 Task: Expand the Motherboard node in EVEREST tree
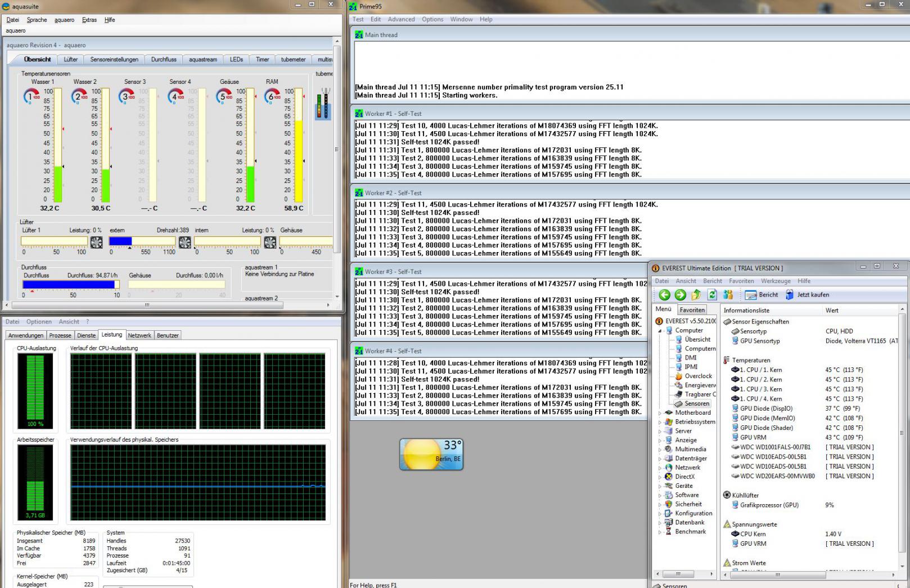tap(660, 413)
